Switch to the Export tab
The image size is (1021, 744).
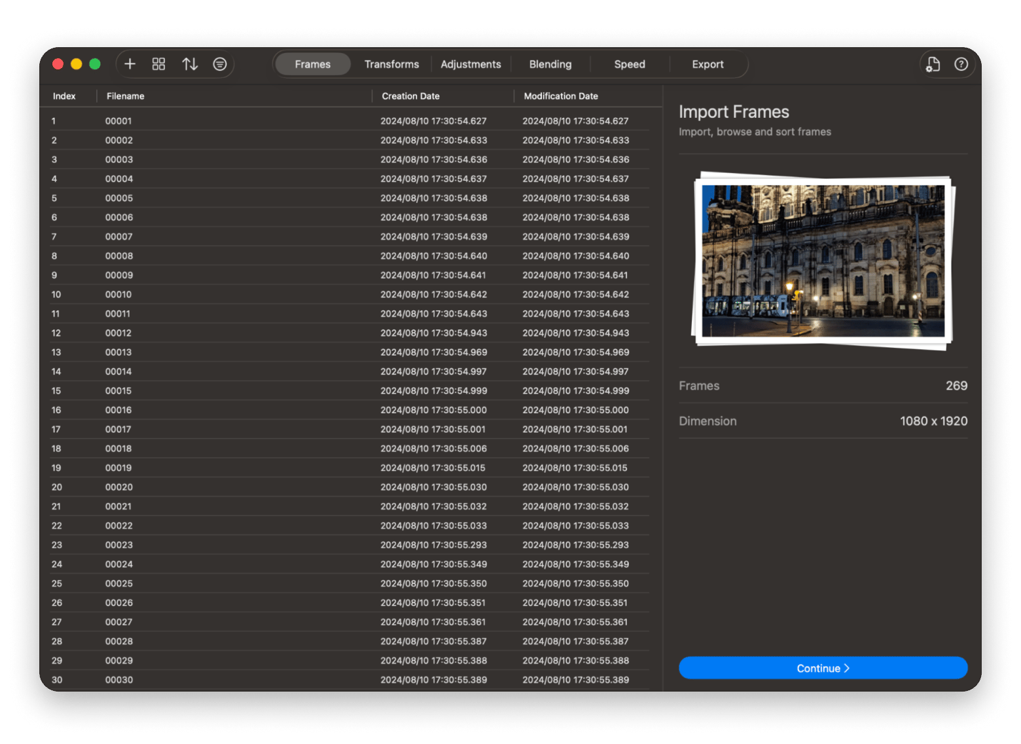pos(708,64)
